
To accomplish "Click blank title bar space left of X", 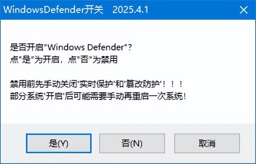I will click(x=193, y=10).
